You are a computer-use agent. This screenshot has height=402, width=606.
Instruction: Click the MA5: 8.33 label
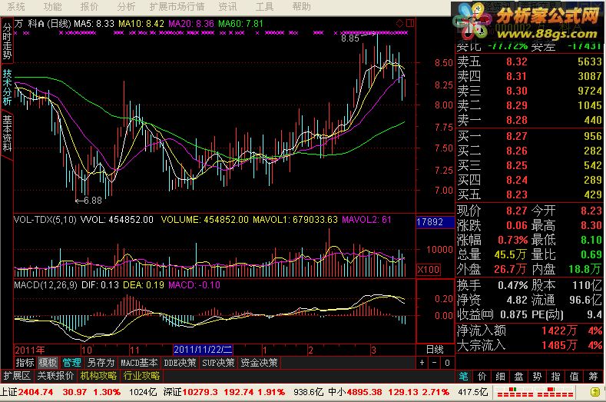pyautogui.click(x=94, y=24)
